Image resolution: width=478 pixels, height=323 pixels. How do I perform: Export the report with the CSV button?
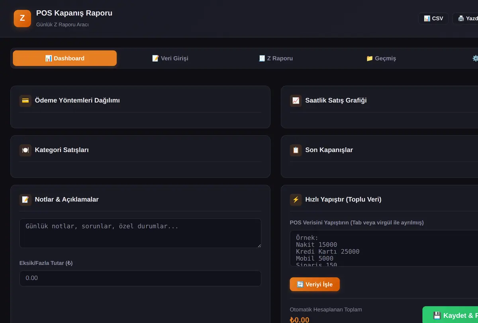coord(433,18)
